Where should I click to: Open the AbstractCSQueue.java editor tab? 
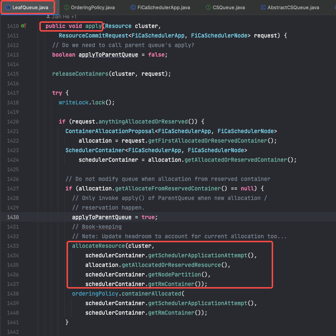click(x=293, y=7)
